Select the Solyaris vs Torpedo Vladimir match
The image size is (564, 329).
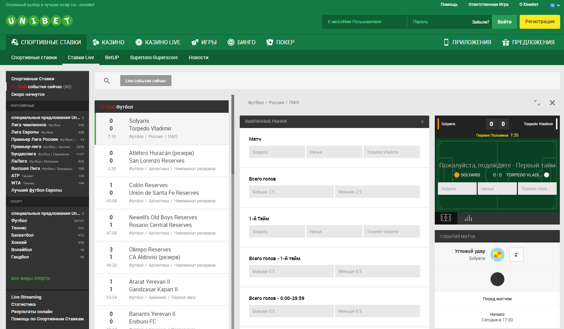coord(161,129)
